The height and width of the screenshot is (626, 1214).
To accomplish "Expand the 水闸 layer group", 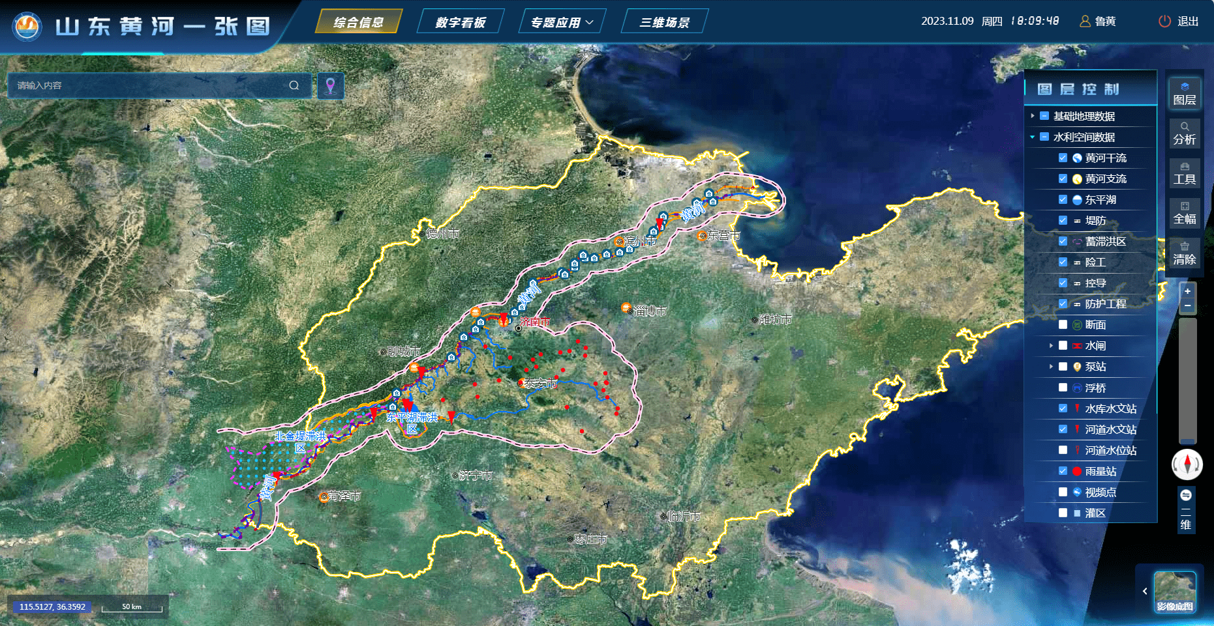I will pyautogui.click(x=1051, y=346).
